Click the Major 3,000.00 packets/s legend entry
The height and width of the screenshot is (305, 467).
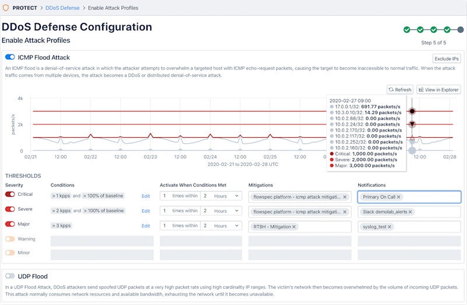(362, 165)
